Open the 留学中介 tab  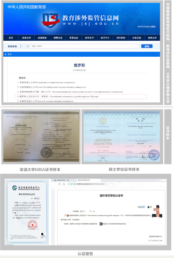[105, 38]
